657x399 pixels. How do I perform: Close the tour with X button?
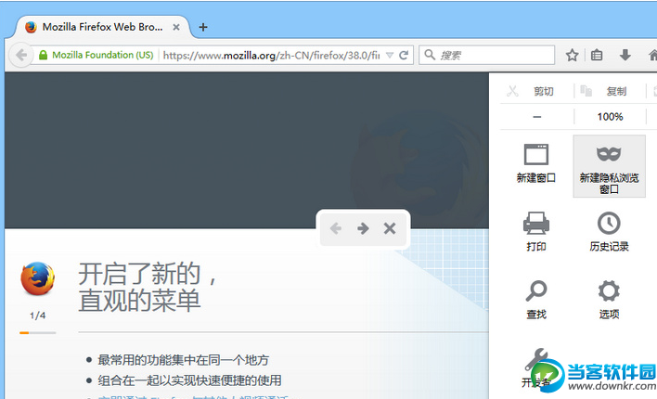click(x=390, y=228)
